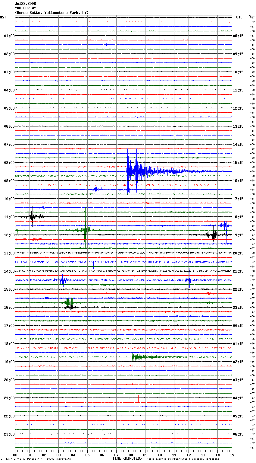Click the 13:15 UTC time label
256x463 pixels.
coord(238,126)
